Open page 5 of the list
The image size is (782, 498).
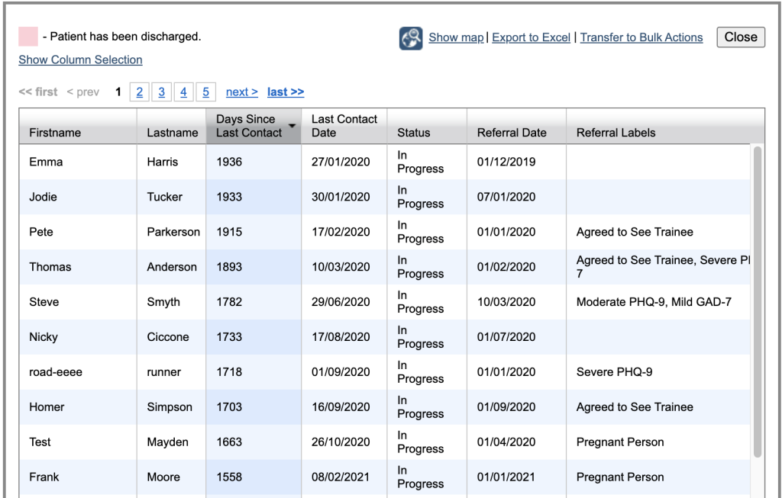(205, 92)
